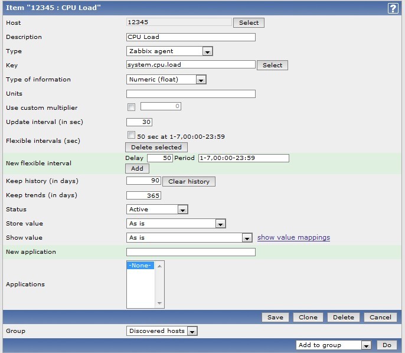Focus the Keep history days field
Image resolution: width=405 pixels, height=353 pixels.
click(x=143, y=181)
